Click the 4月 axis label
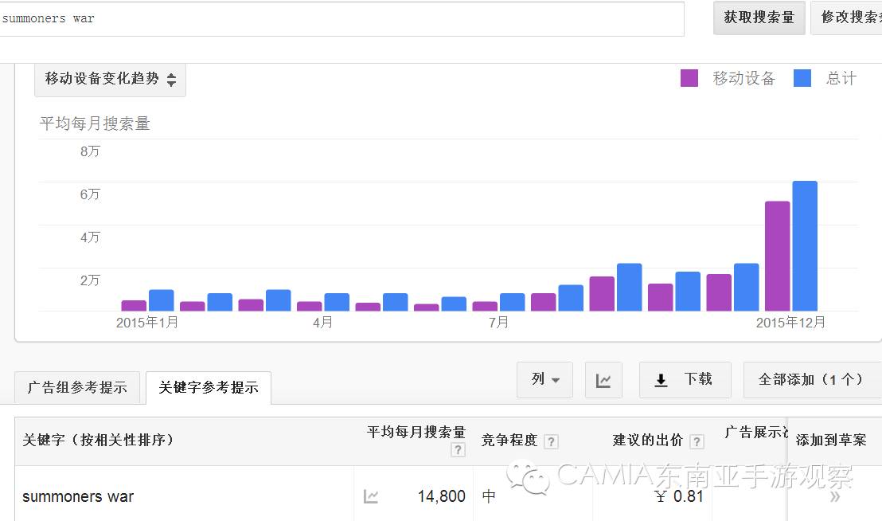The height and width of the screenshot is (521, 882). tap(323, 323)
